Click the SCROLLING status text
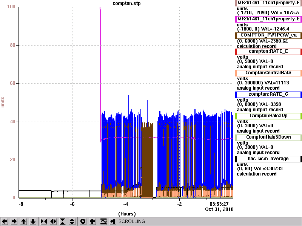The width and height of the screenshot is (302, 226). pyautogui.click(x=131, y=221)
